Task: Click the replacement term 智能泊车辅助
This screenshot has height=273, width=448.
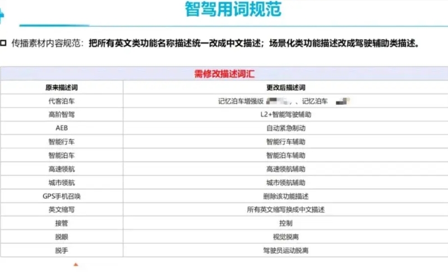Action: 286,155
